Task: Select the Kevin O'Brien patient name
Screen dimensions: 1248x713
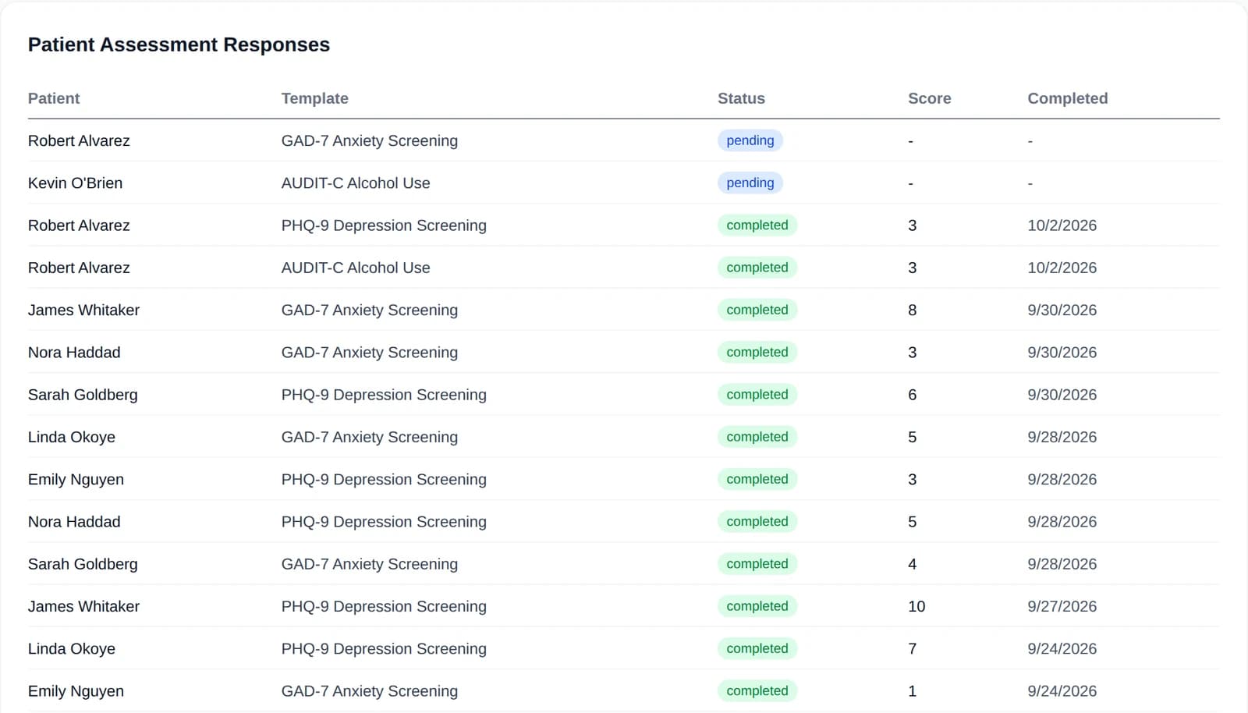Action: (x=75, y=183)
